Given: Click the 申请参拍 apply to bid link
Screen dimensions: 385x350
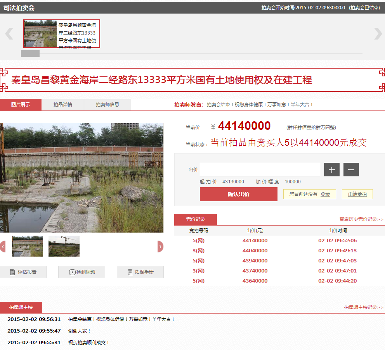Looking at the screenshot, I should (x=357, y=194).
